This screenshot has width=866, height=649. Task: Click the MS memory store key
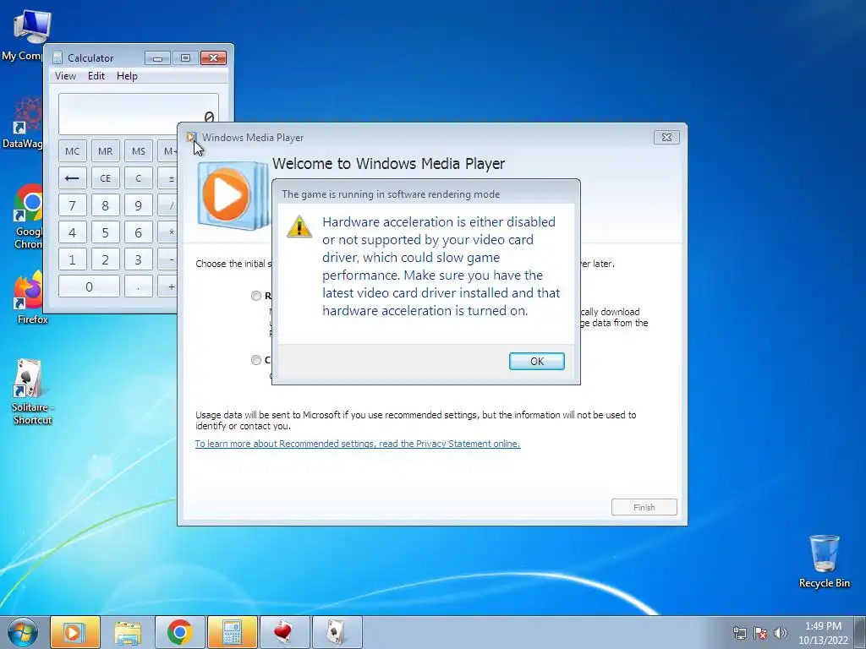(138, 151)
